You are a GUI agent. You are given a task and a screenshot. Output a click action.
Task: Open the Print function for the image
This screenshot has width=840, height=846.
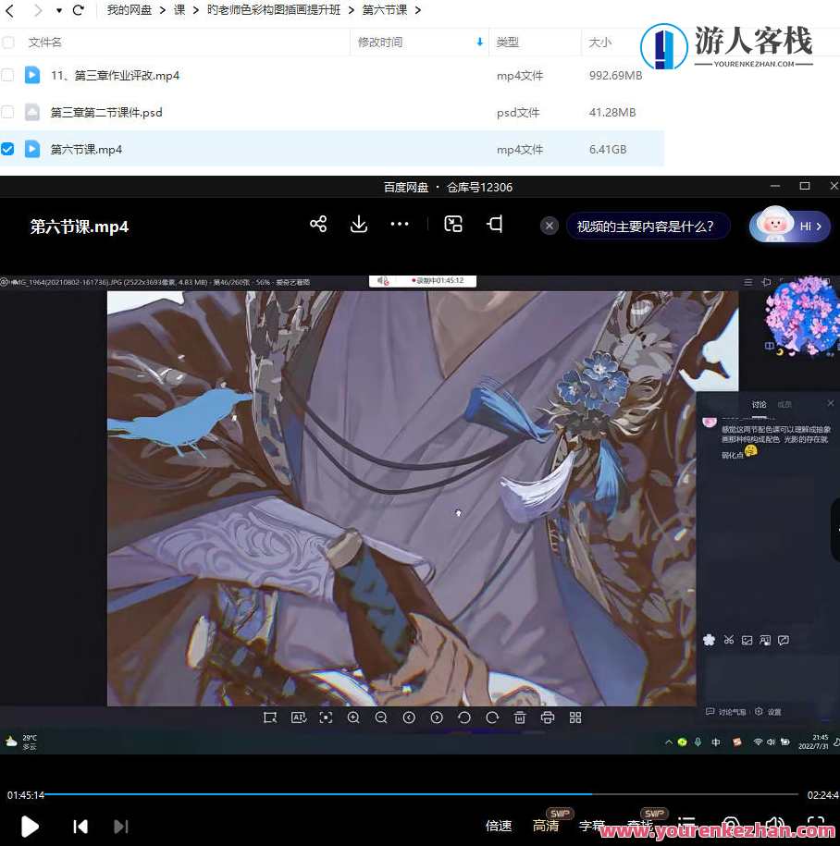pyautogui.click(x=547, y=717)
